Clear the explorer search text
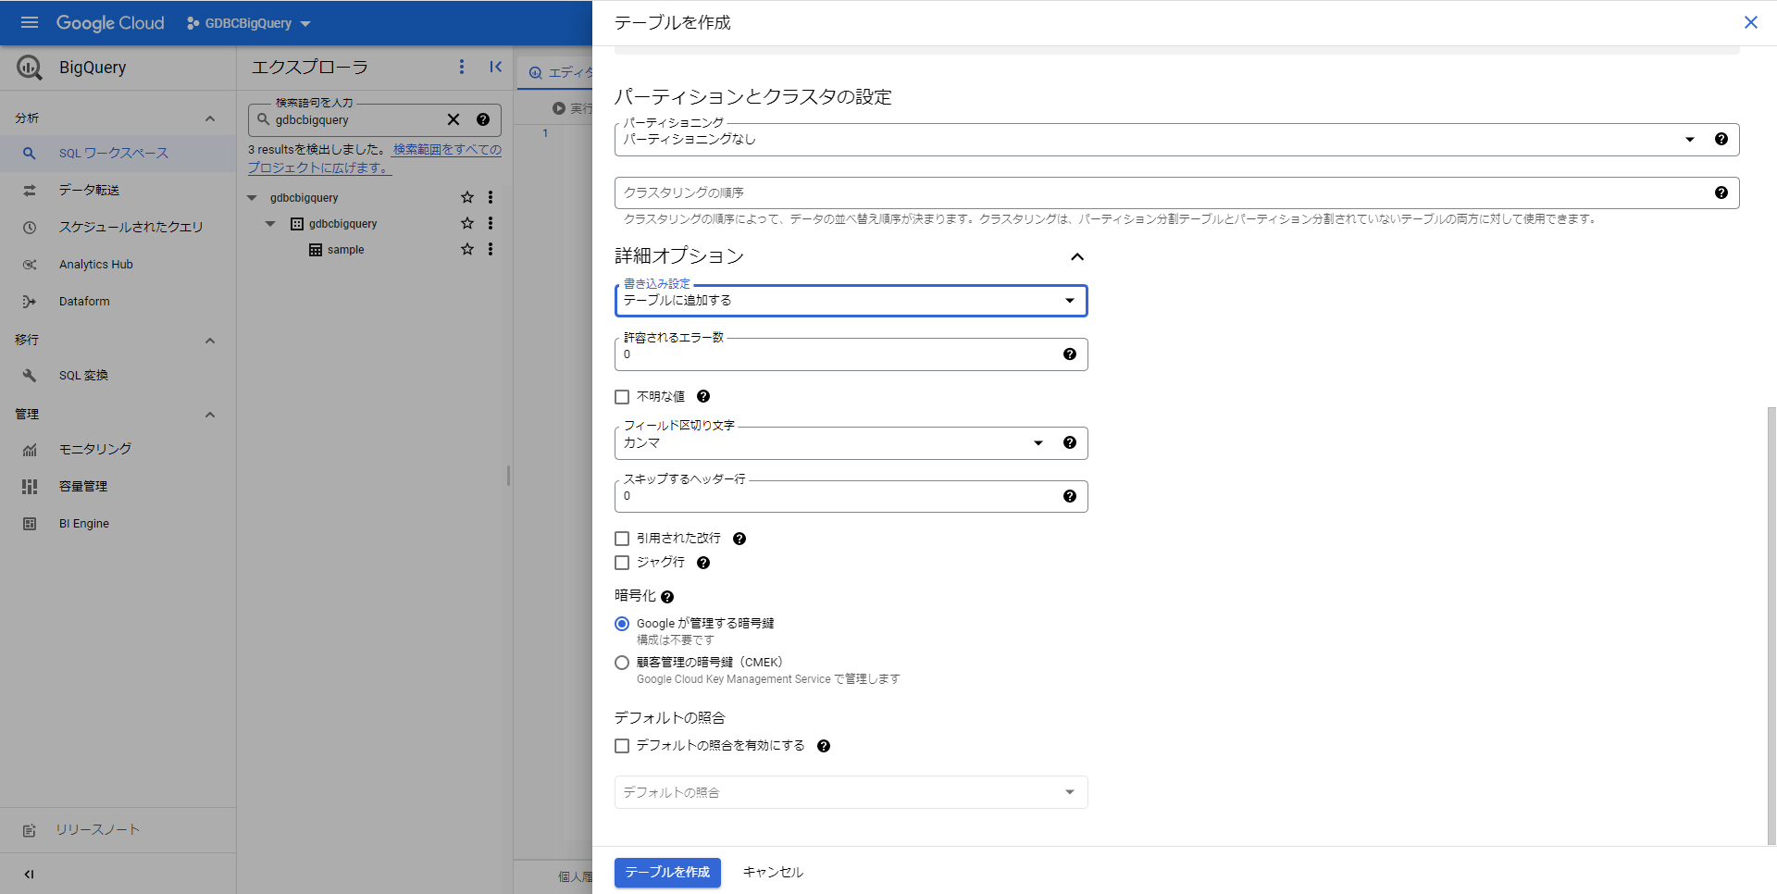This screenshot has height=894, width=1777. tap(454, 119)
